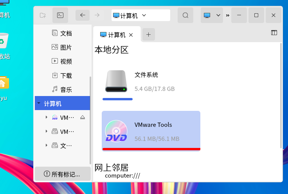
Task: Click the sidebar vertical scrollbar
Action: 90,120
